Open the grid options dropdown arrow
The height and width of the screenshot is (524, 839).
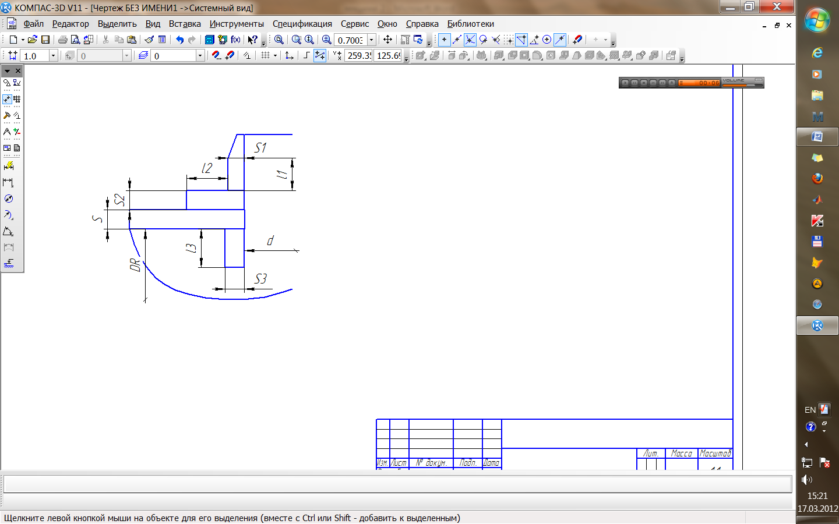click(275, 55)
